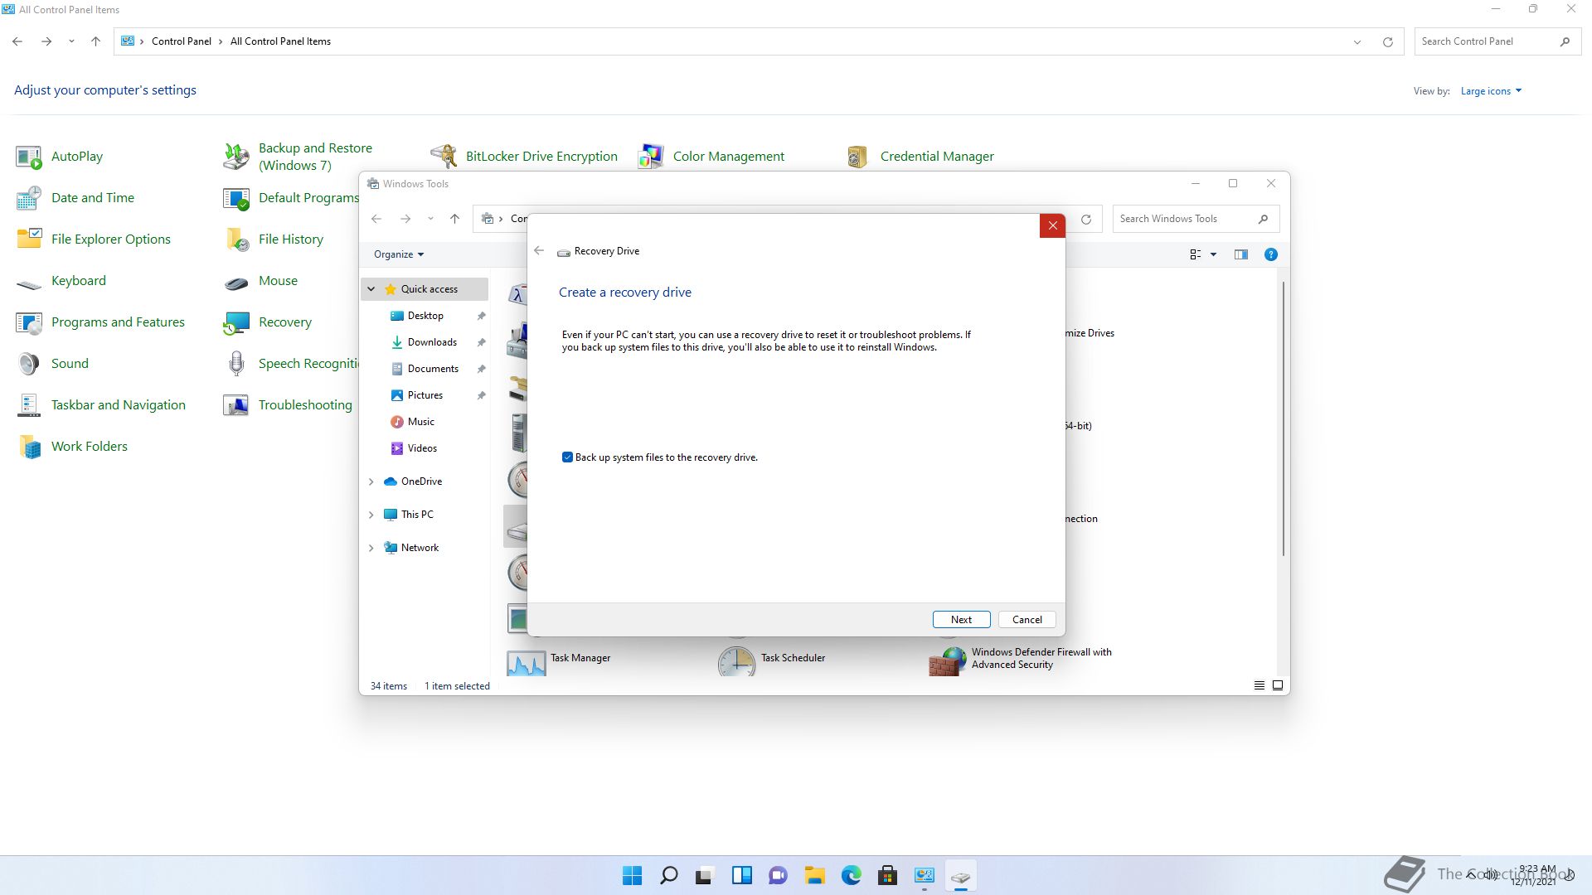1592x895 pixels.
Task: Cancel the Recovery Drive wizard
Action: (x=1027, y=620)
